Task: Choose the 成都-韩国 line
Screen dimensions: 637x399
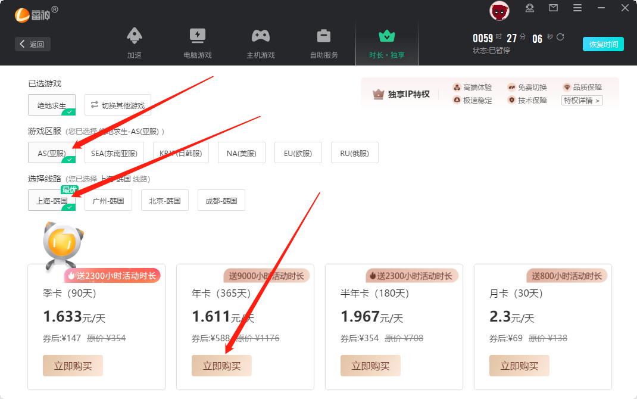Action: (x=221, y=201)
